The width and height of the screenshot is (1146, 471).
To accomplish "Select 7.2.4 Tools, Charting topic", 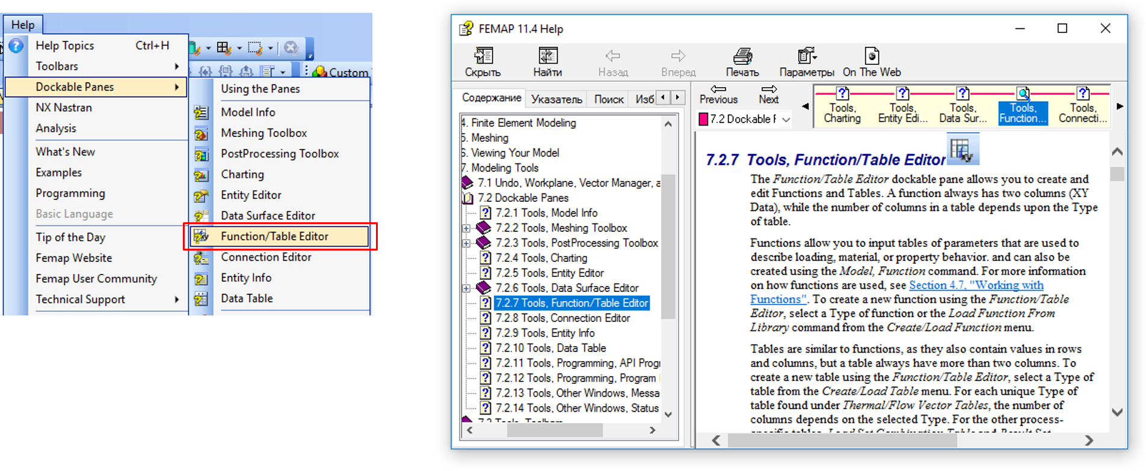I will pos(541,258).
